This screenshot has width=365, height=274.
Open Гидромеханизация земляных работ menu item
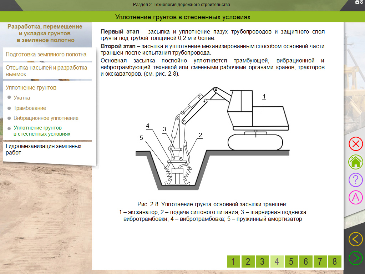tap(44, 149)
